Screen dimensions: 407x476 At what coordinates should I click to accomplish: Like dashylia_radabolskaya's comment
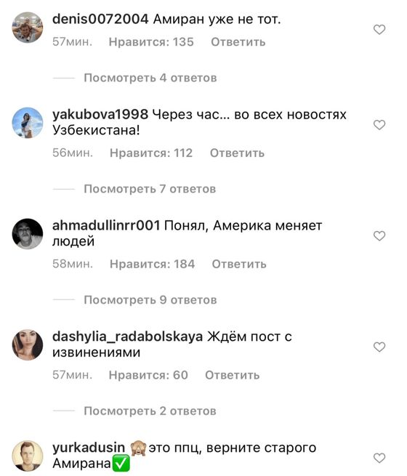[x=379, y=347]
